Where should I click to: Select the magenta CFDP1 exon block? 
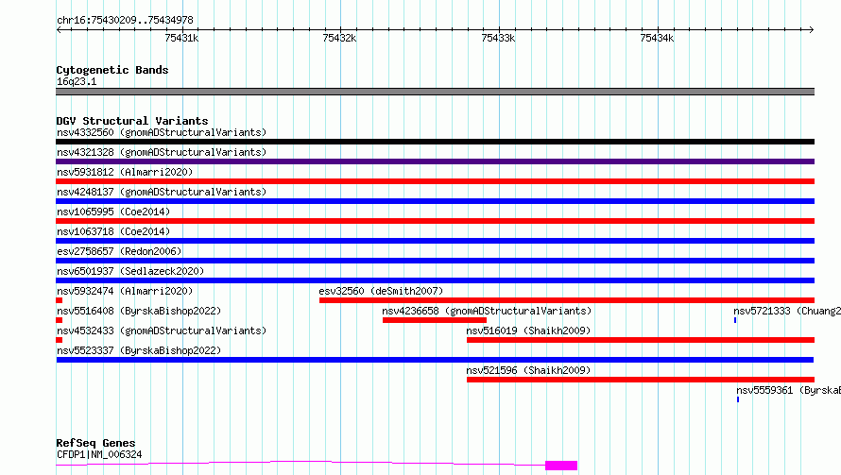coord(561,466)
